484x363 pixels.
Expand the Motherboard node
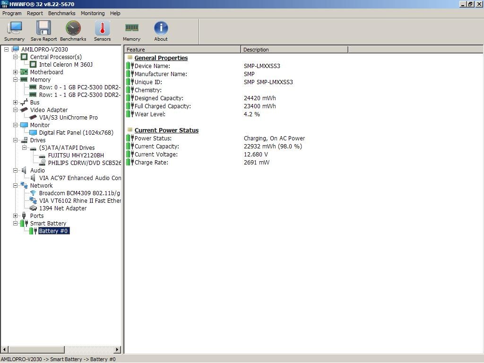tap(15, 72)
